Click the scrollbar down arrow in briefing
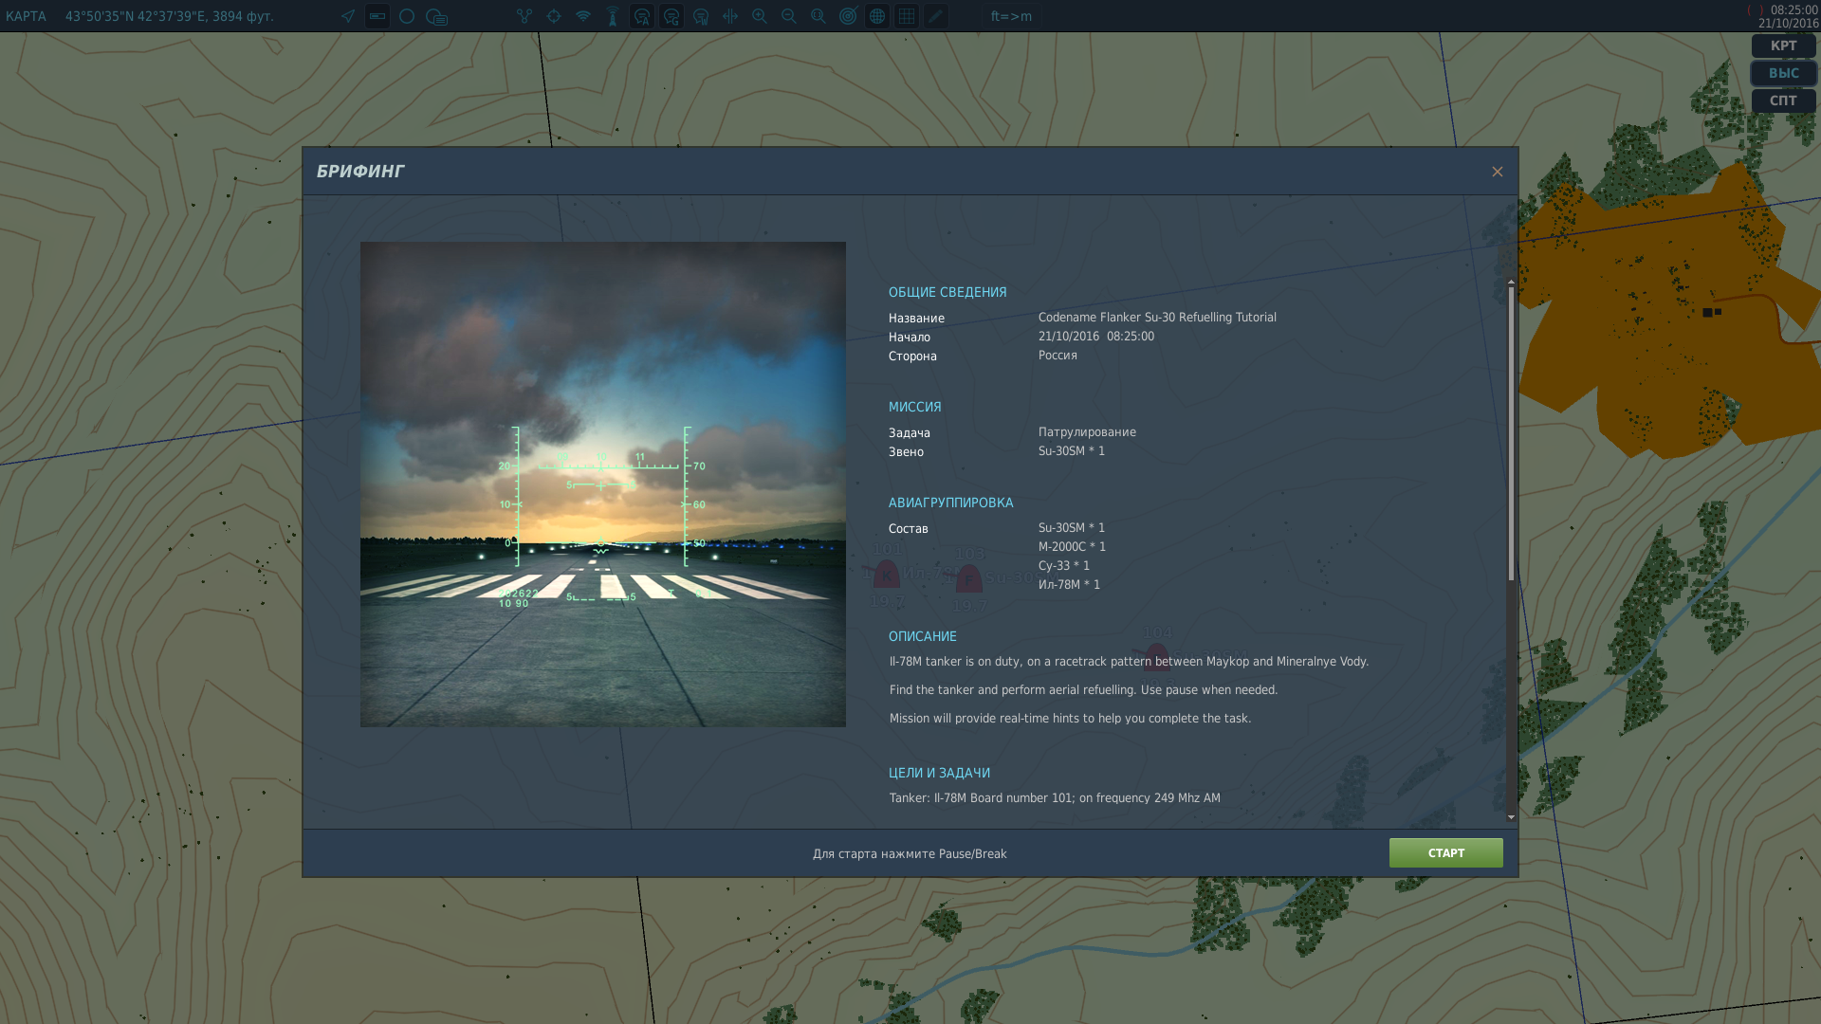The height and width of the screenshot is (1024, 1821). (x=1511, y=816)
